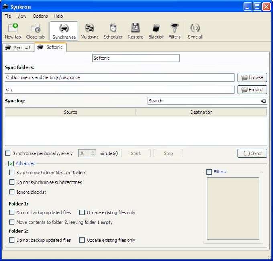Open the View menu
273x261 pixels.
coord(22,16)
